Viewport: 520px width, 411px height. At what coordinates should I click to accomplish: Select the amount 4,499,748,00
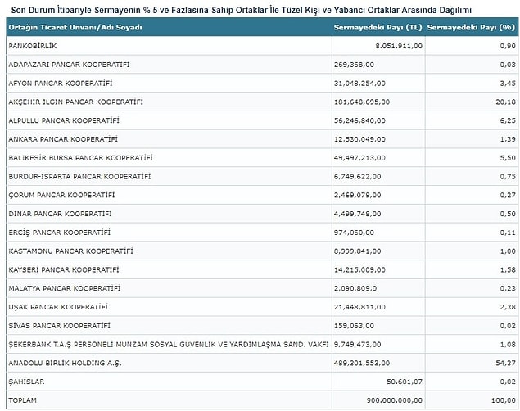pyautogui.click(x=358, y=214)
